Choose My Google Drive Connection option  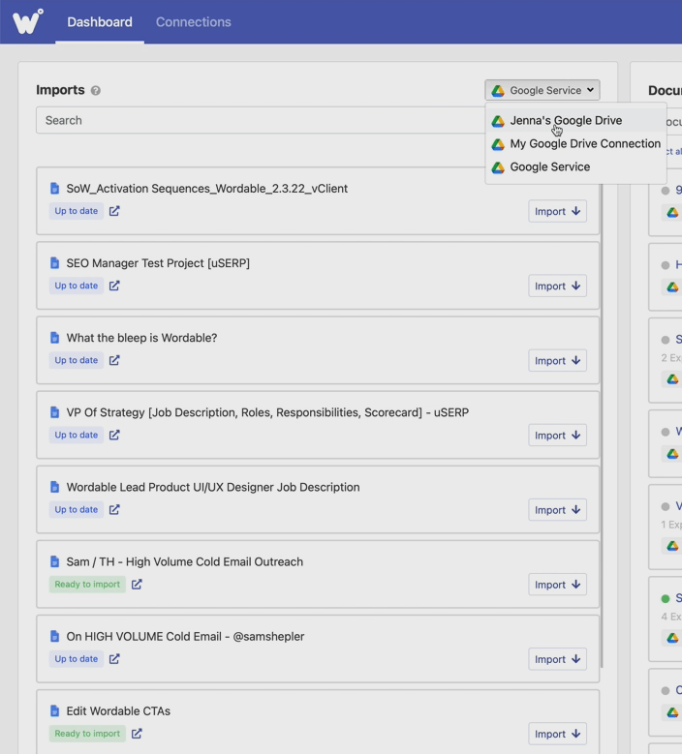coord(584,144)
